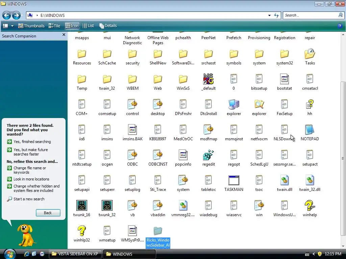Click the vertical scrollbar down arrow
The image size is (346, 259).
tap(343, 246)
